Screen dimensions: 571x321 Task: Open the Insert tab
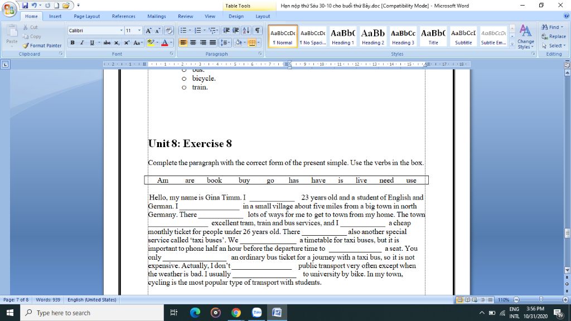pyautogui.click(x=55, y=16)
